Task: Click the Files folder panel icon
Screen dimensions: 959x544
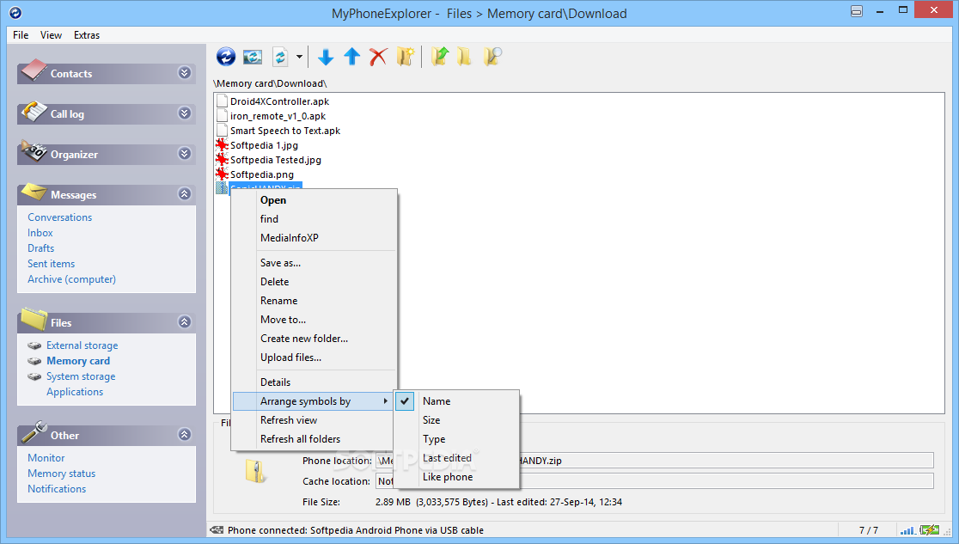Action: point(33,319)
